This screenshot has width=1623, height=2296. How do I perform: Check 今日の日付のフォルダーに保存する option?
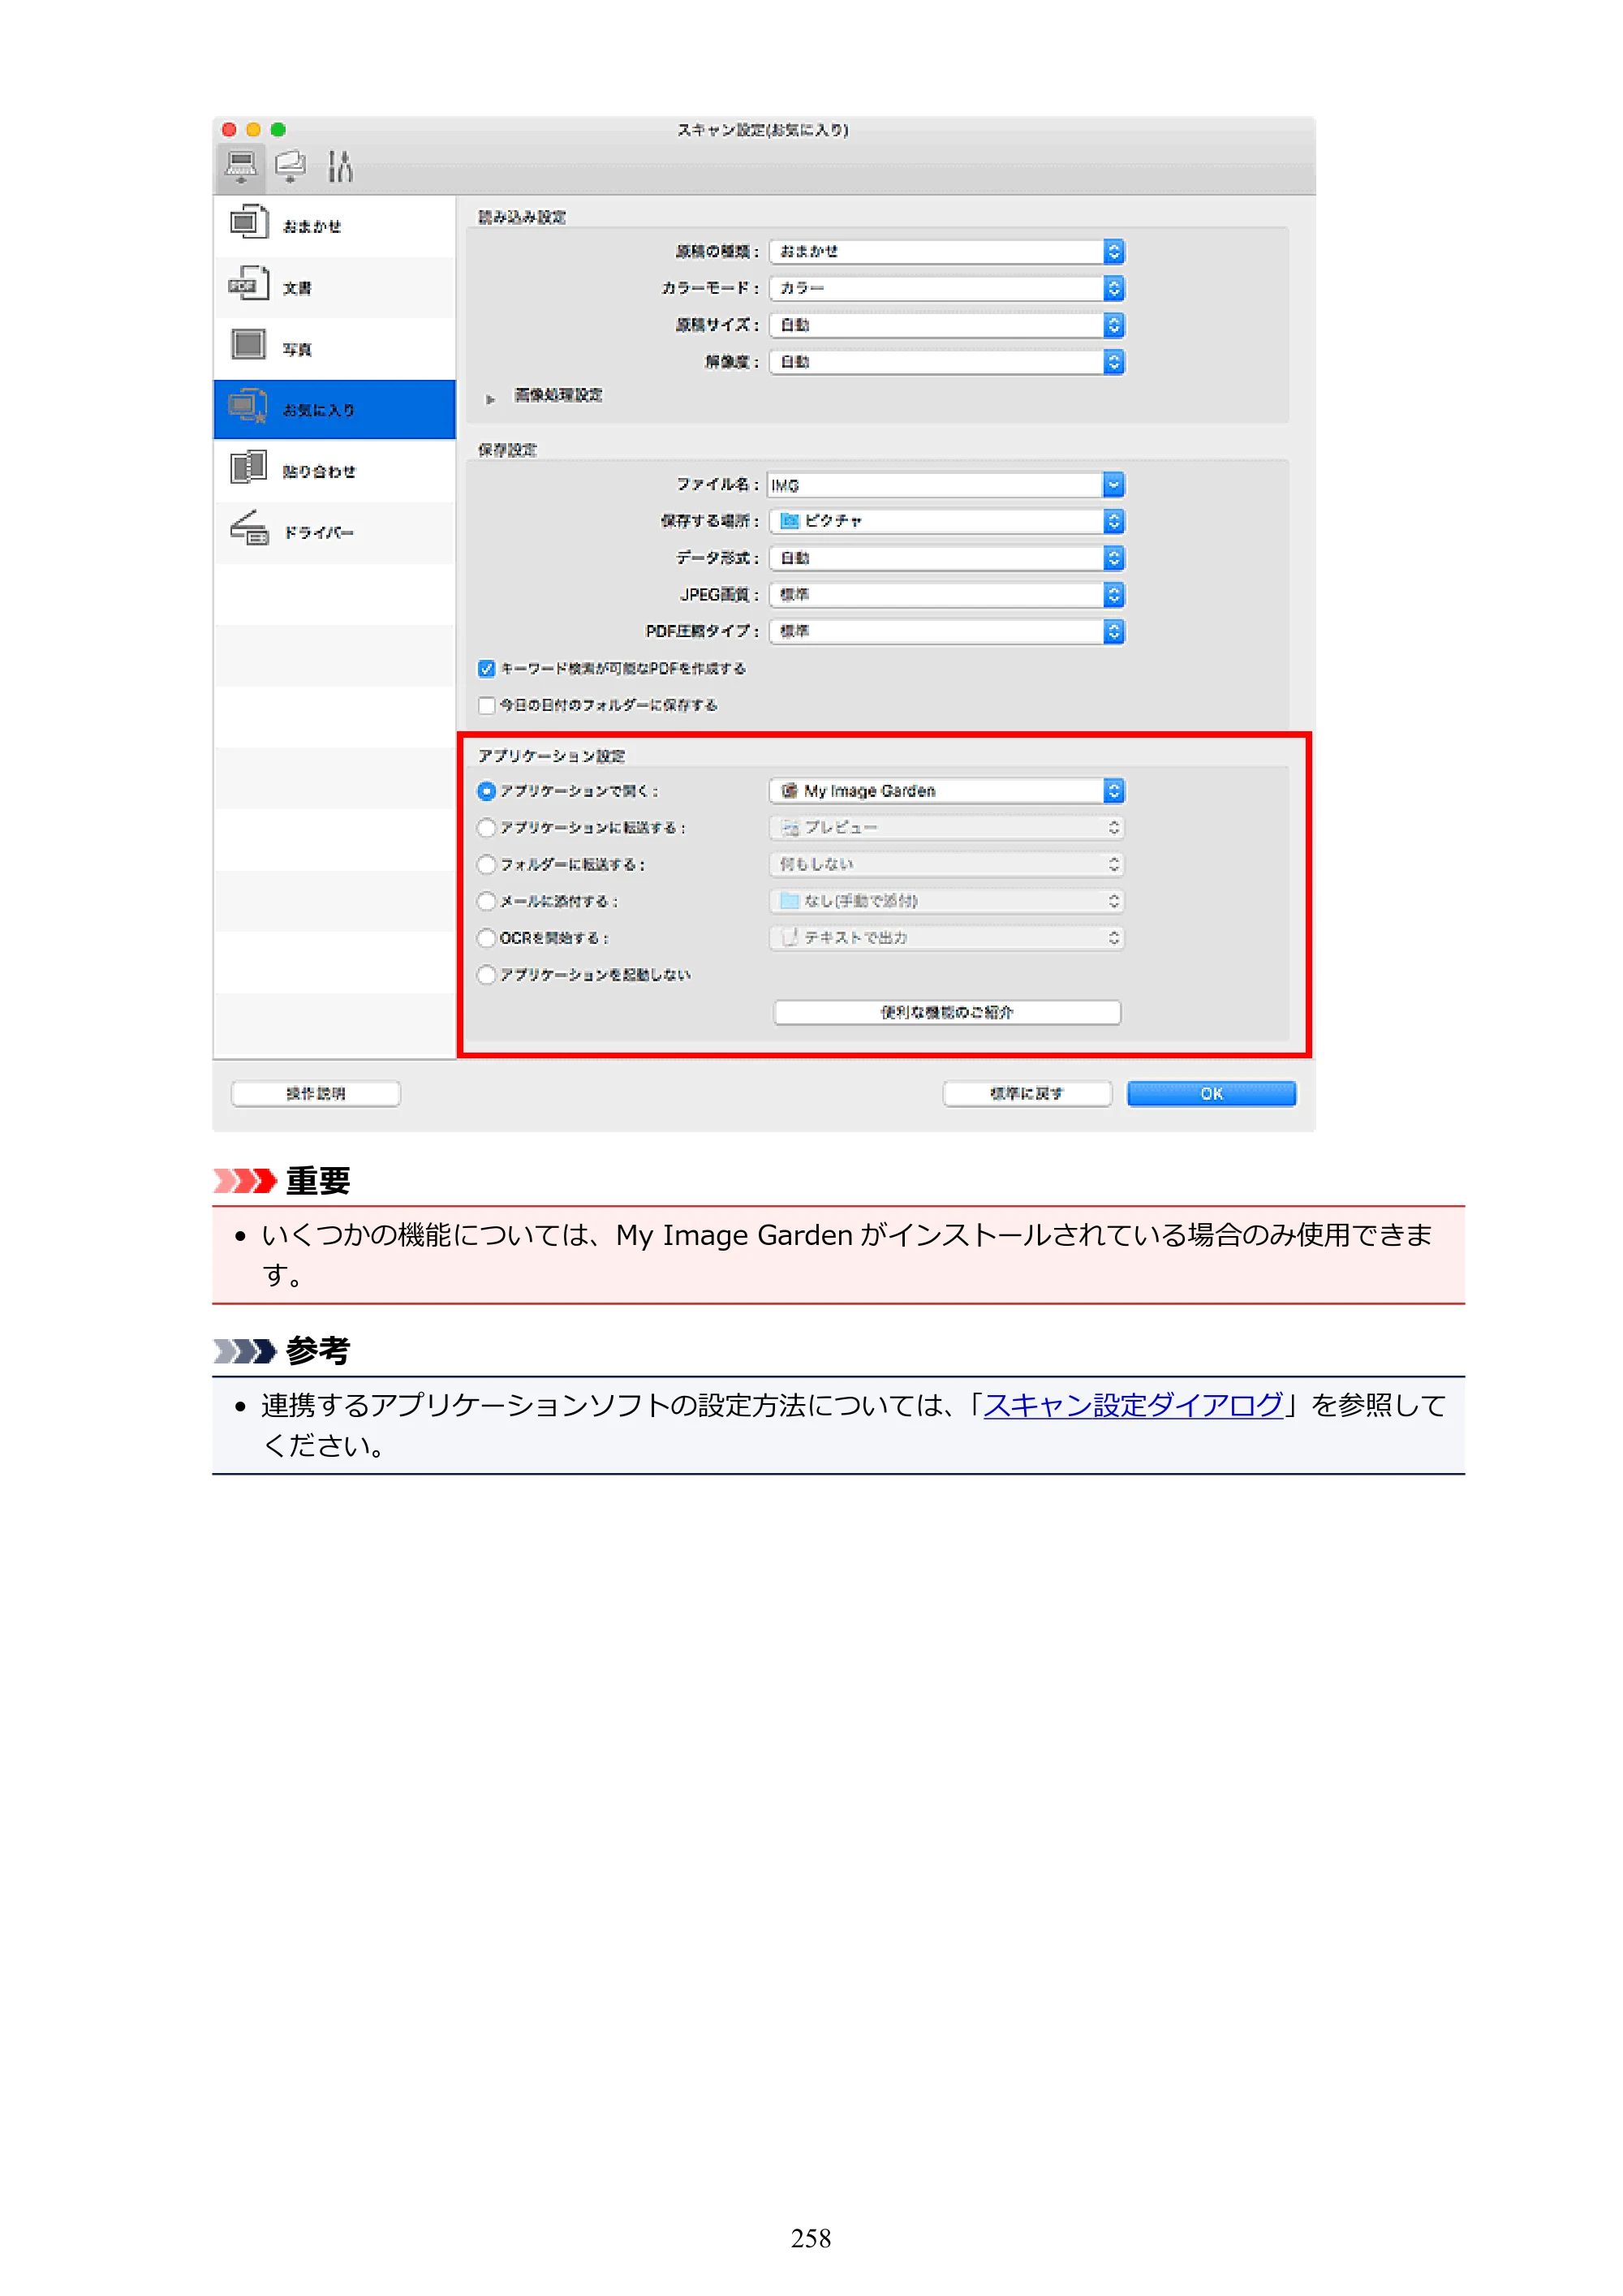coord(486,706)
